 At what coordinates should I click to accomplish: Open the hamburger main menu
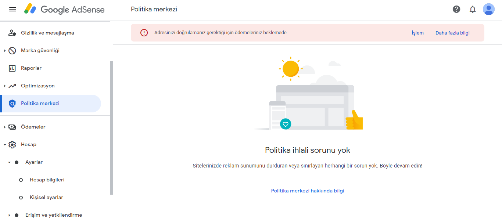(x=12, y=9)
